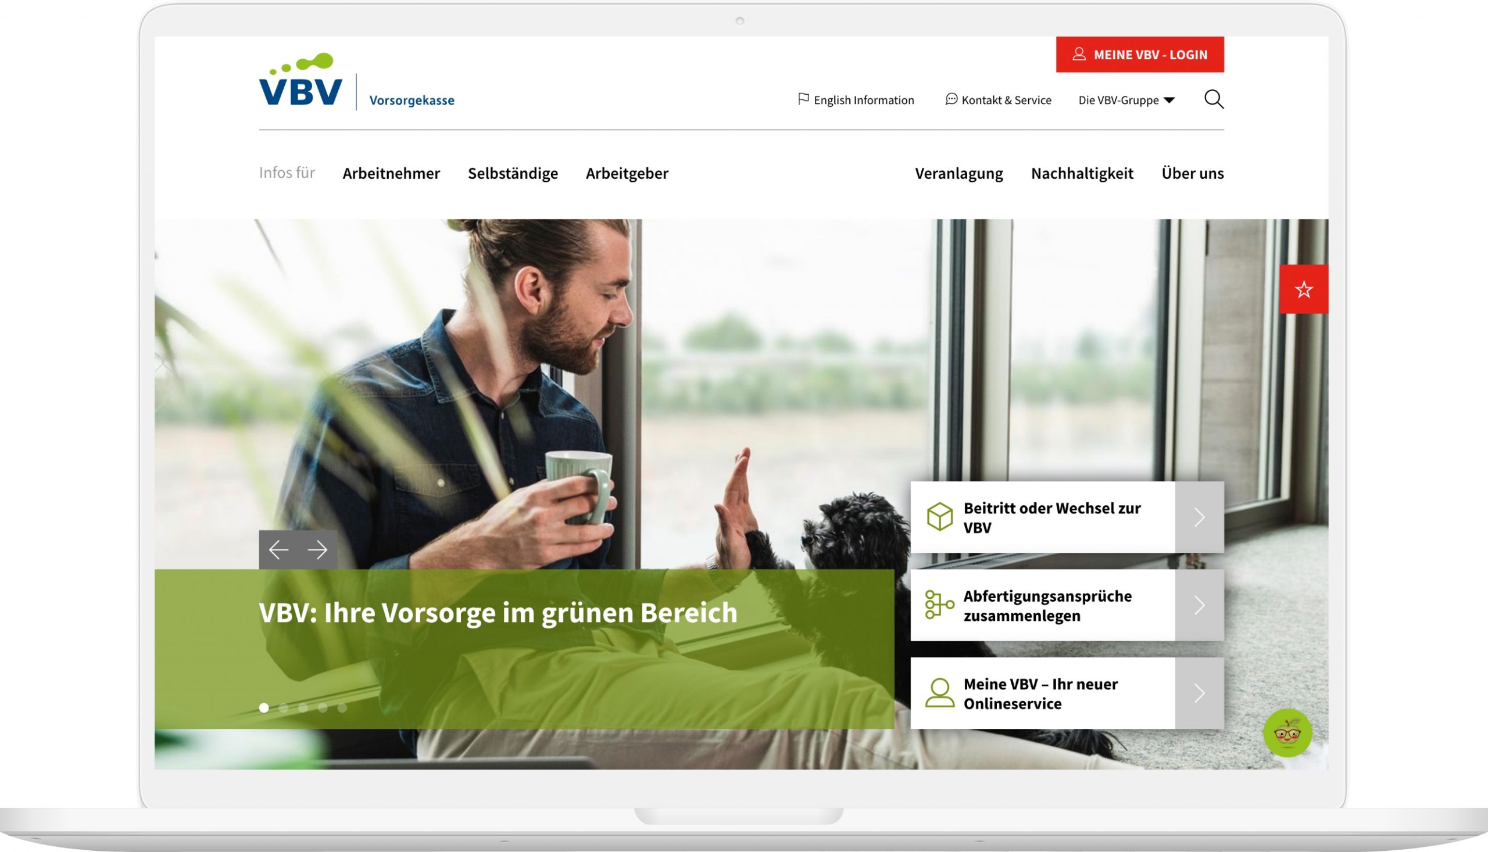1488x852 pixels.
Task: Expand the Meine VBV Onlineservice chevron
Action: point(1201,693)
